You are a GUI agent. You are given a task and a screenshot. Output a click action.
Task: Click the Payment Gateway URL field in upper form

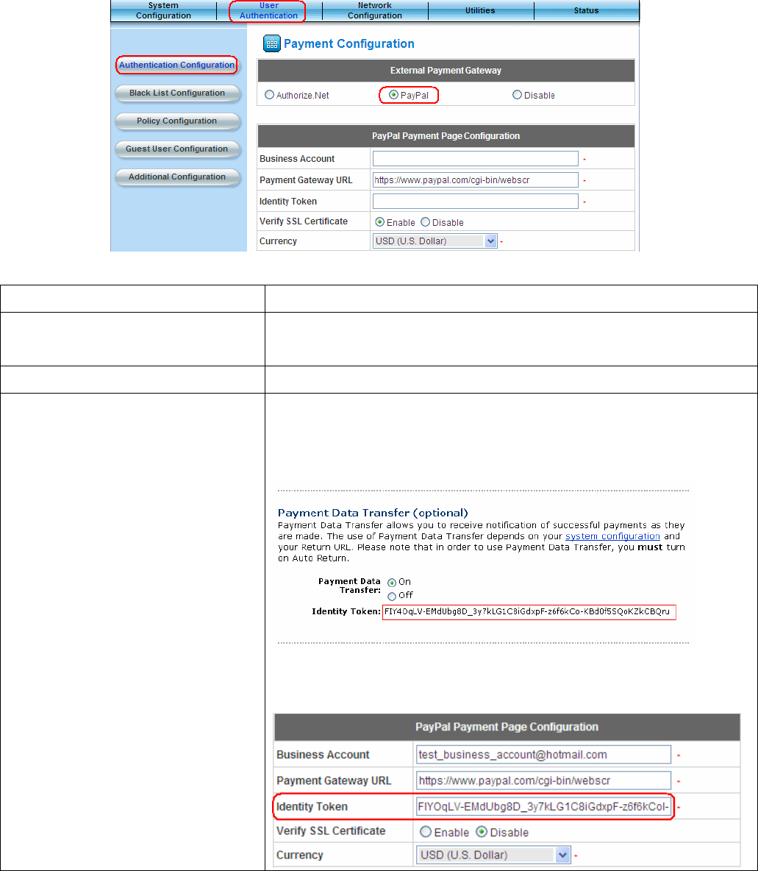pyautogui.click(x=476, y=180)
